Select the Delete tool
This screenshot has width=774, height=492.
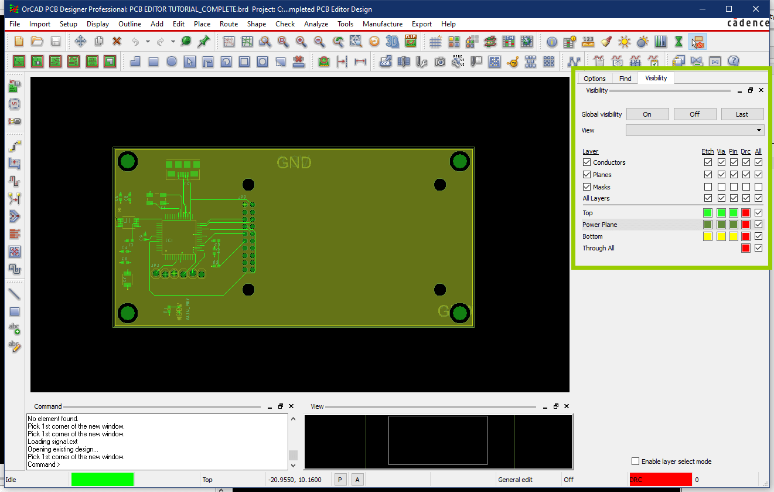pyautogui.click(x=117, y=42)
